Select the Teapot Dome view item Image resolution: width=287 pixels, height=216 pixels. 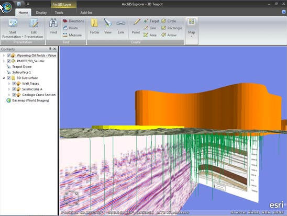[x=22, y=67]
